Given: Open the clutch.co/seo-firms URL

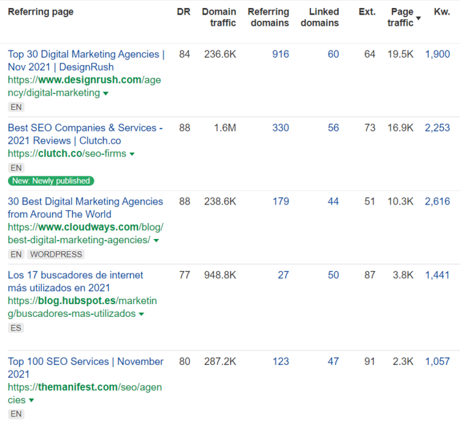Looking at the screenshot, I should 67,154.
